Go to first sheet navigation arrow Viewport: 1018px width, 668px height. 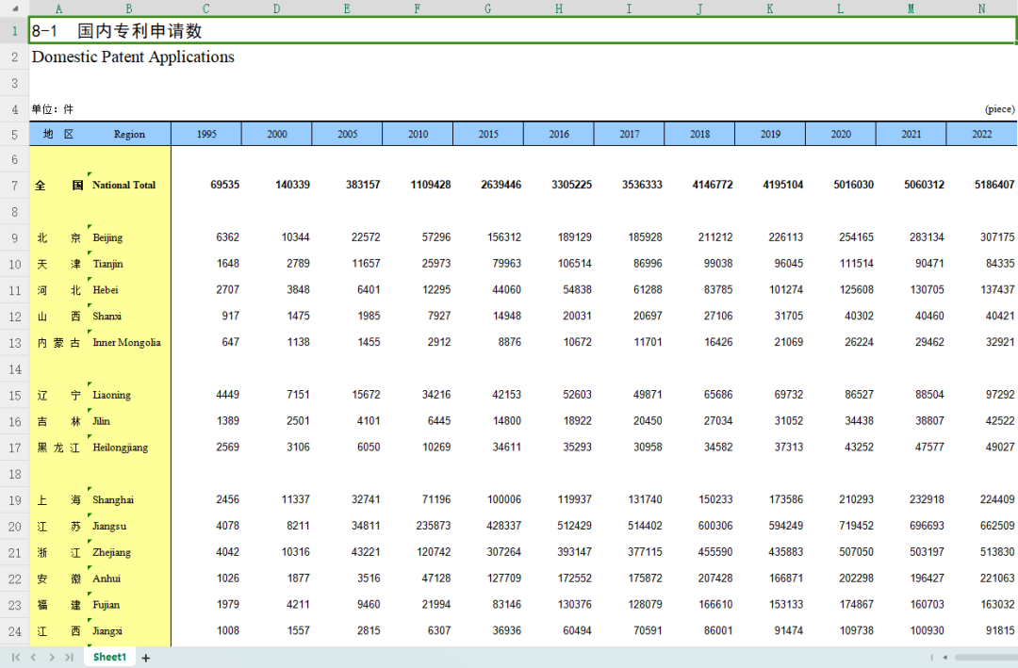click(x=16, y=658)
